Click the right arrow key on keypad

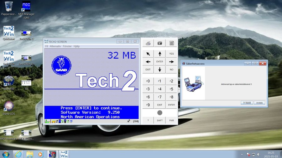171,62
